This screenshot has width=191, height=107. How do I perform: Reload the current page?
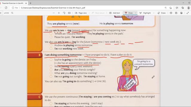(x=6, y=8)
